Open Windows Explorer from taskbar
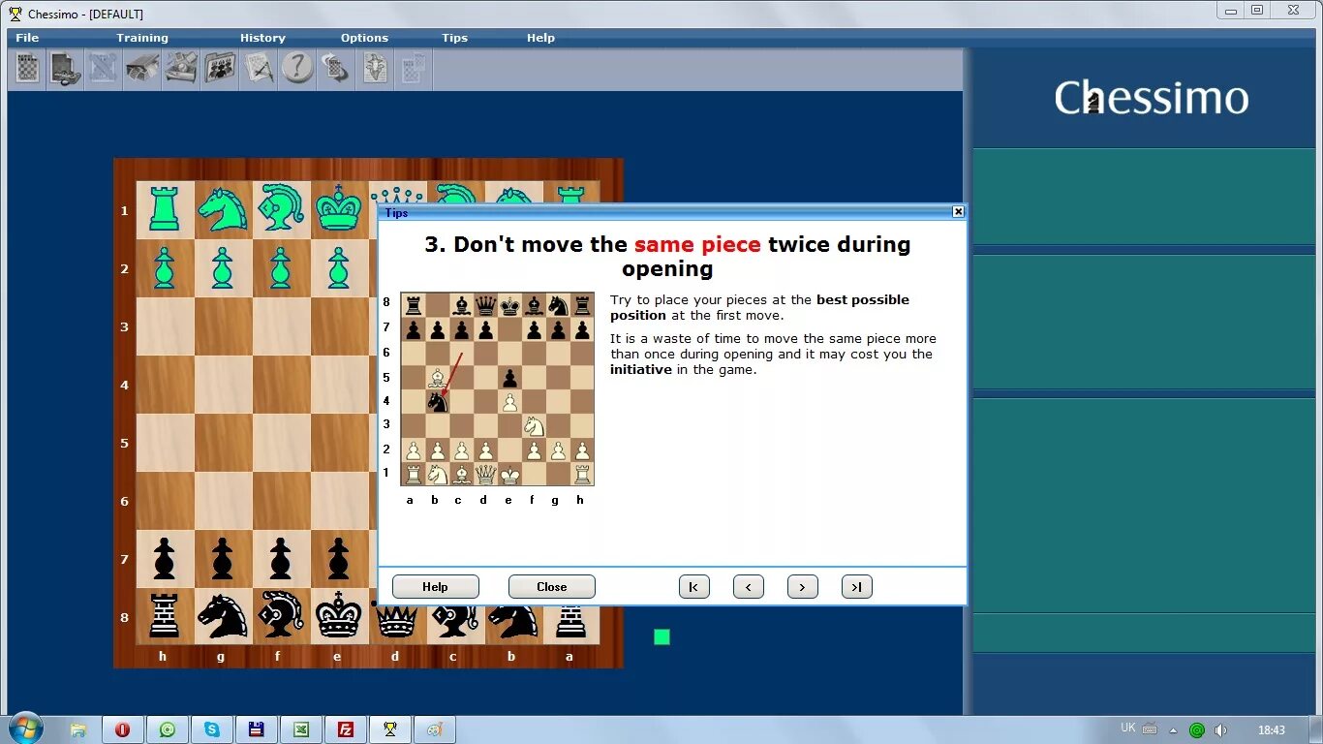Viewport: 1323px width, 744px height. click(78, 729)
